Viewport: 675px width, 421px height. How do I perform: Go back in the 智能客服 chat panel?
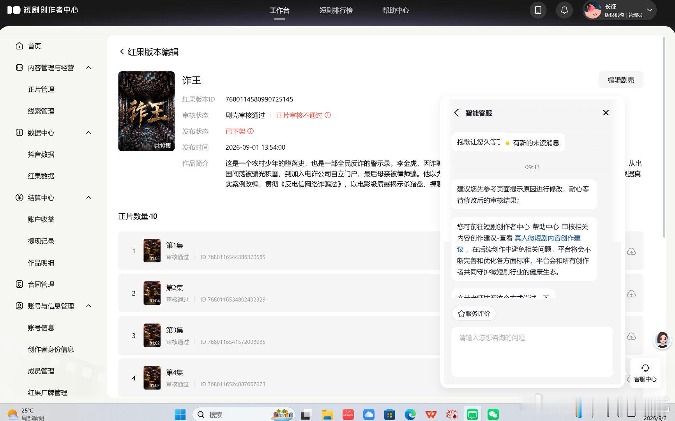[457, 113]
